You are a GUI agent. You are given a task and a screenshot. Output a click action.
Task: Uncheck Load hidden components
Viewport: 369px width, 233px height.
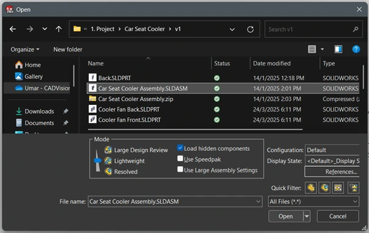pyautogui.click(x=180, y=148)
